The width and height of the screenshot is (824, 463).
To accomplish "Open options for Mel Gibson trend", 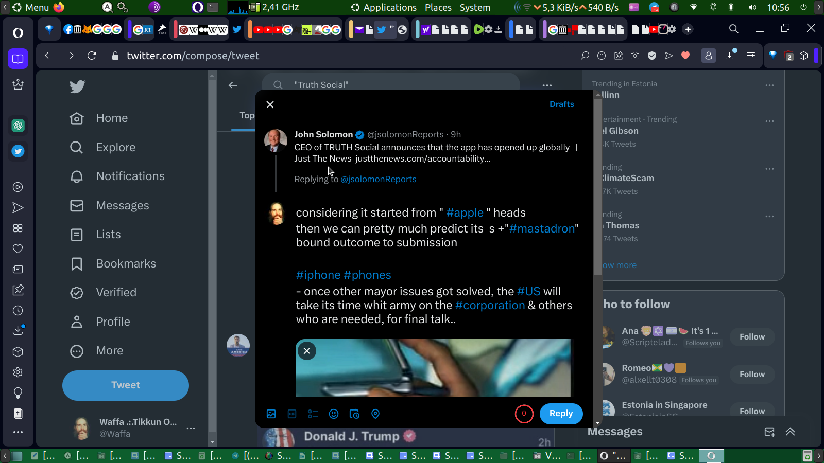I will pos(769,121).
